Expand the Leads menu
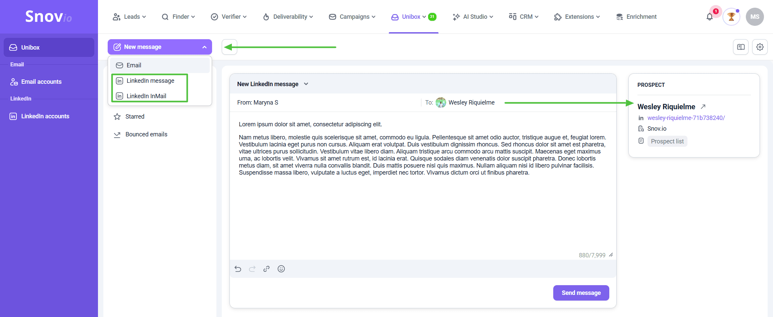Viewport: 773px width, 317px height. coord(130,17)
